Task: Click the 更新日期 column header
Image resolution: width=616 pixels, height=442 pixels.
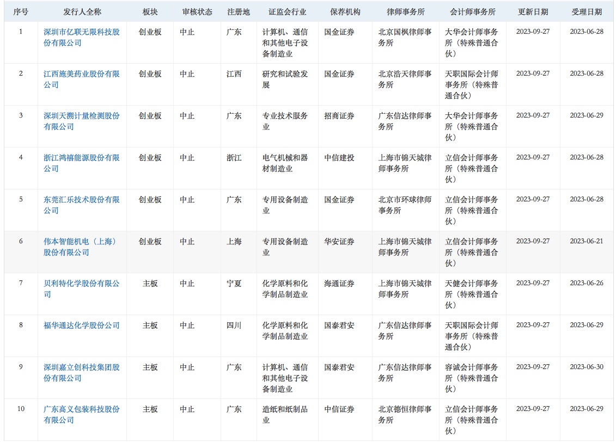Action: 533,12
